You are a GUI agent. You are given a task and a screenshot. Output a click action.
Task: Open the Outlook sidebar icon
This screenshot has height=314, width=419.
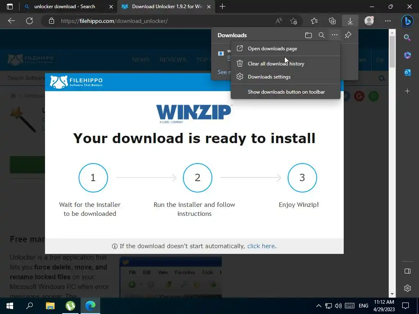[407, 72]
